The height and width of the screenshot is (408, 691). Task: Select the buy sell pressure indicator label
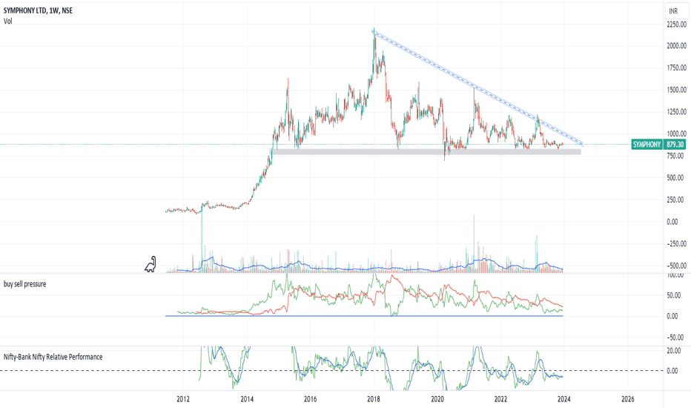click(x=24, y=284)
